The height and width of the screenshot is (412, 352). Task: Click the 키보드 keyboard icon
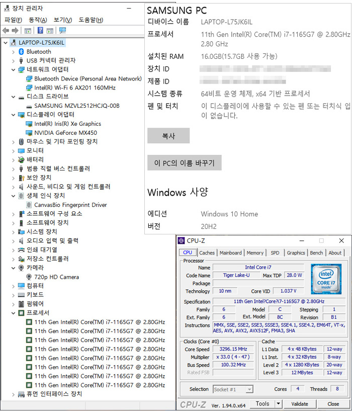coord(21,295)
